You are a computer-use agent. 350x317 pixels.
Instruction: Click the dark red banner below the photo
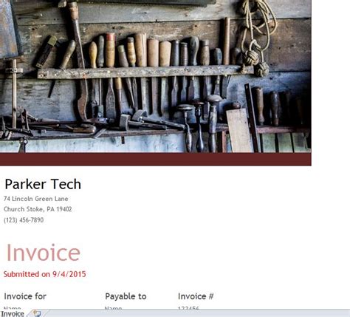tap(156, 159)
